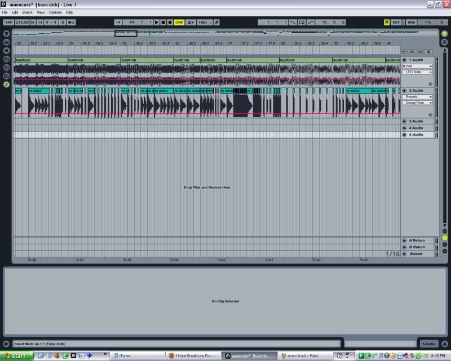The height and width of the screenshot is (361, 451).
Task: Click the Back to Arrangement icon
Action: [x=190, y=22]
